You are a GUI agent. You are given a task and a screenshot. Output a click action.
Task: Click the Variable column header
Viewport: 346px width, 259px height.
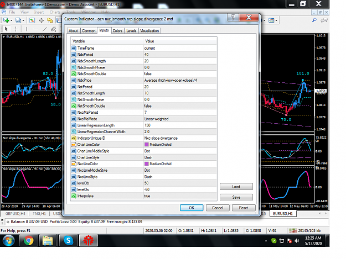click(x=107, y=41)
